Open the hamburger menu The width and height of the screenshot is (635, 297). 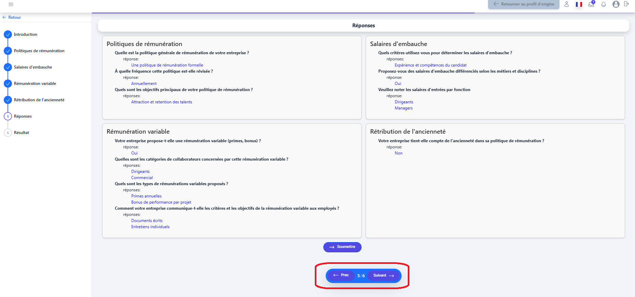coord(11,4)
